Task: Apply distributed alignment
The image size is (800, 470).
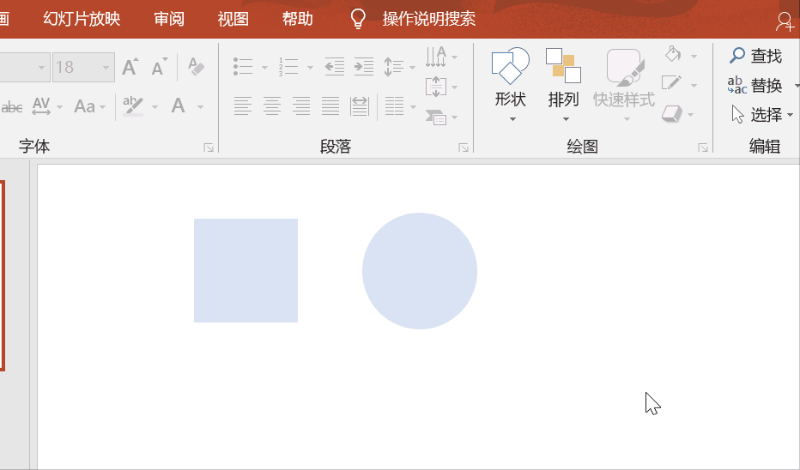Action: [x=360, y=106]
